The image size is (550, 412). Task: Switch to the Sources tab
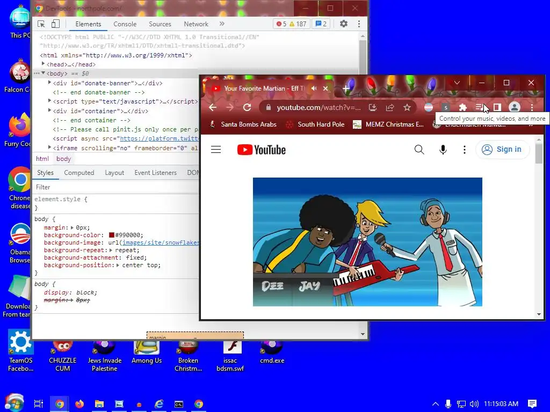[160, 24]
